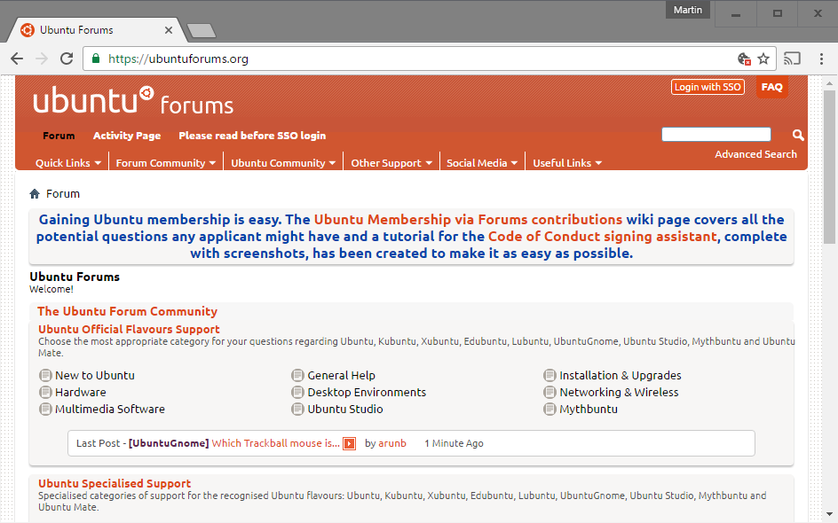Open Which Trackball mouse is... post link
Screen dimensions: 838x523
tap(275, 443)
